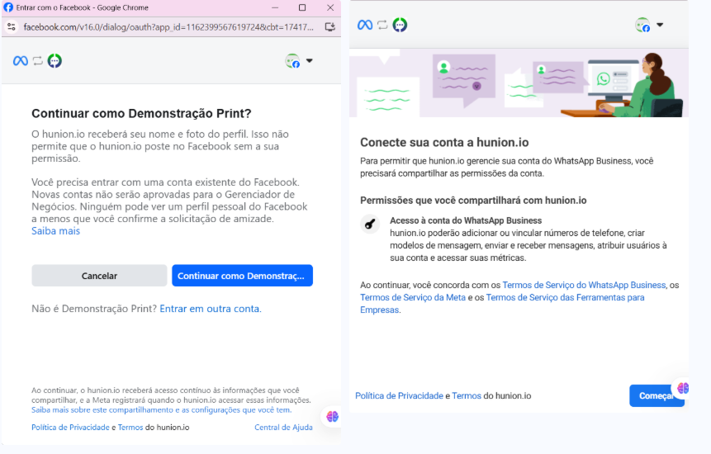The image size is (711, 454).
Task: Maximize the Chrome login window
Action: coord(302,7)
